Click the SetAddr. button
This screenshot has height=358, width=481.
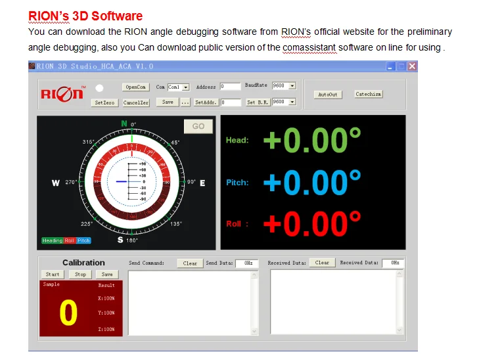click(206, 102)
